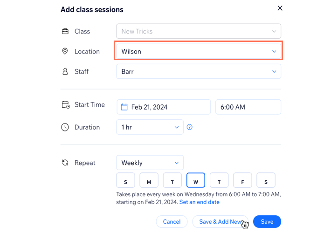This screenshot has height=233, width=331.
Task: Click the Staff person icon
Action: point(65,71)
